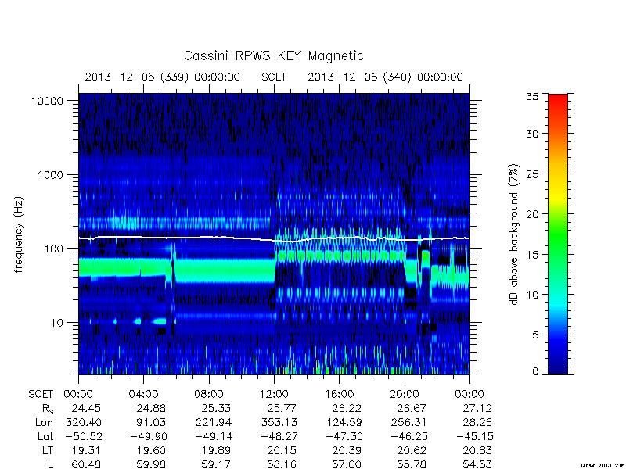626x469 pixels.
Task: Click the Lon value 124.59
Action: pos(344,422)
